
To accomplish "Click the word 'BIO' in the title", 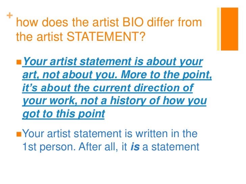I will tap(133, 22).
